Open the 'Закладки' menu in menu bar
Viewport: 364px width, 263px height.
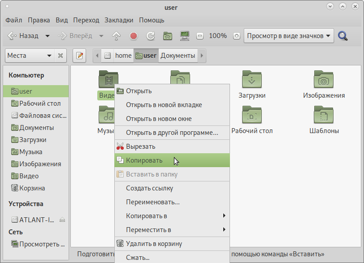tap(119, 20)
